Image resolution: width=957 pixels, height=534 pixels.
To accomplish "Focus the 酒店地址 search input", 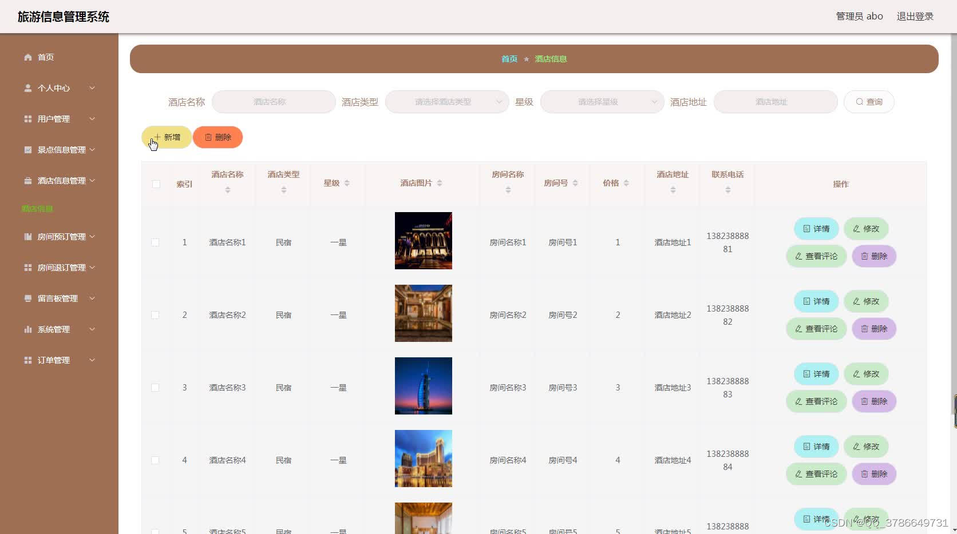I will (776, 102).
